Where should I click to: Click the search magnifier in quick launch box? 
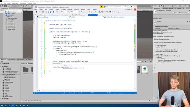coord(125,7)
